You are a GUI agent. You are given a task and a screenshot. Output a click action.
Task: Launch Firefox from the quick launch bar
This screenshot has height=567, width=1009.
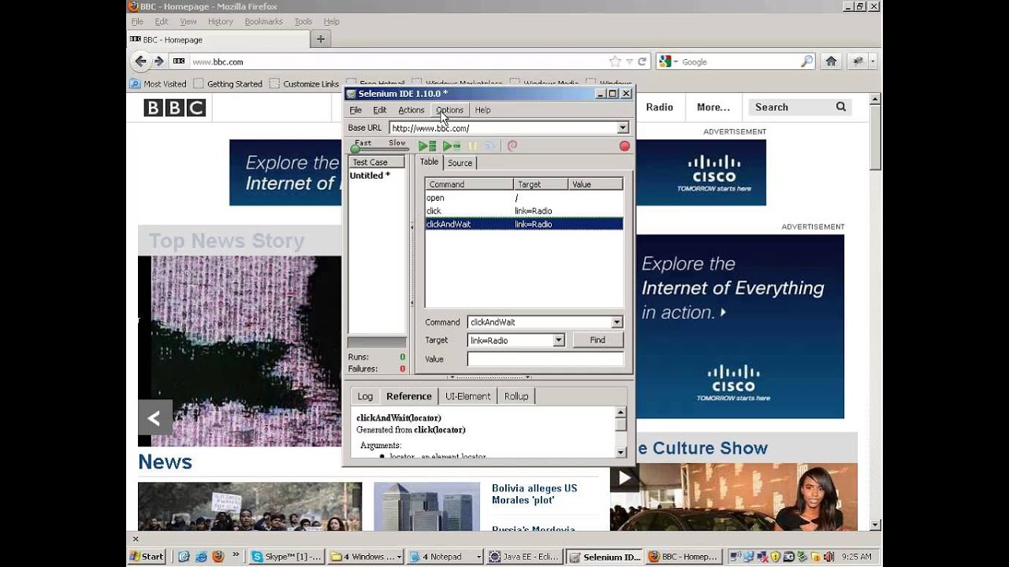point(218,556)
